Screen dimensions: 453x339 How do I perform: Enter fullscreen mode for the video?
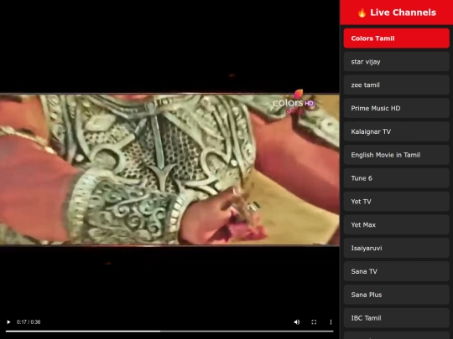click(x=314, y=322)
